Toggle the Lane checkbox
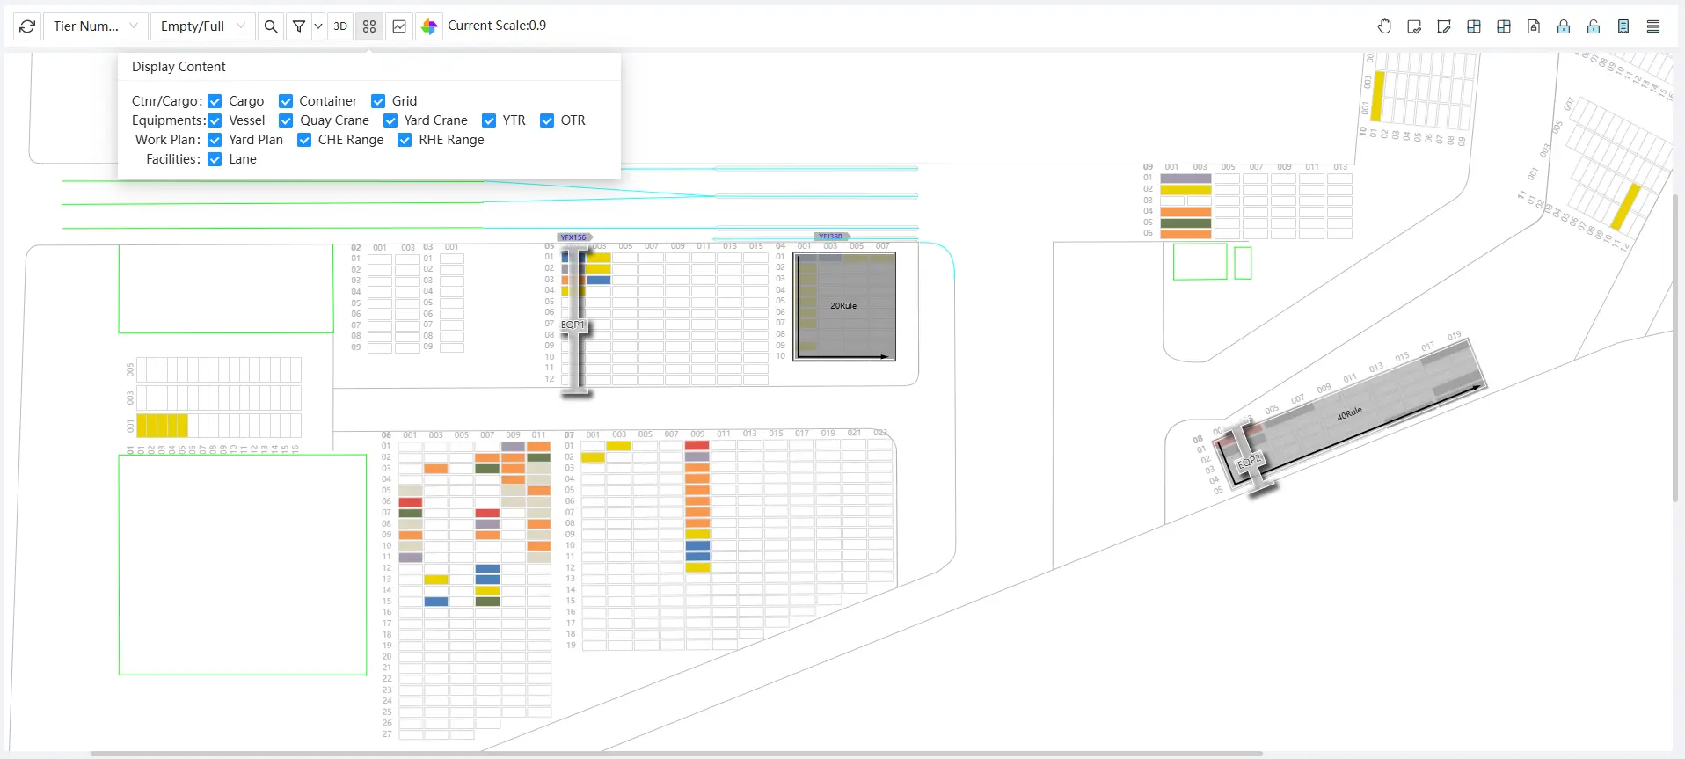Image resolution: width=1685 pixels, height=759 pixels. pyautogui.click(x=215, y=159)
